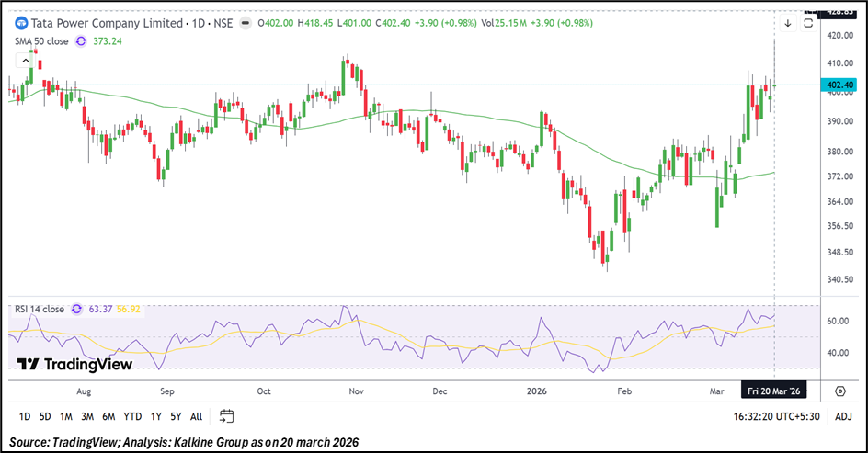Click the SMA 50 close indicator label

(x=41, y=40)
